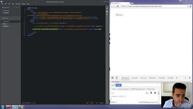Viewport: 193px width, 109px height.
Task: Split the Brackets editor view icon
Action: (x=19, y=8)
